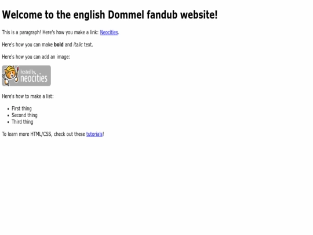The width and height of the screenshot is (313, 235).
Task: Click the 'neocities' wordmark inside the badge
Action: tap(34, 78)
